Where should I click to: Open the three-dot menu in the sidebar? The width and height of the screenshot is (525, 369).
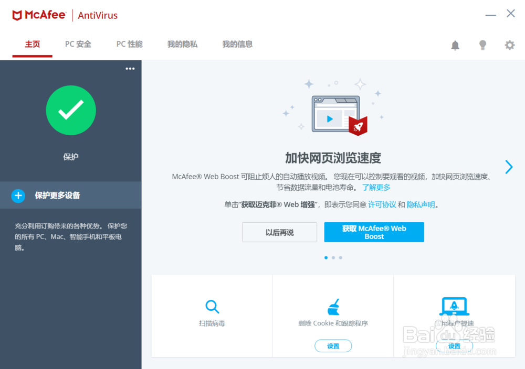point(130,69)
